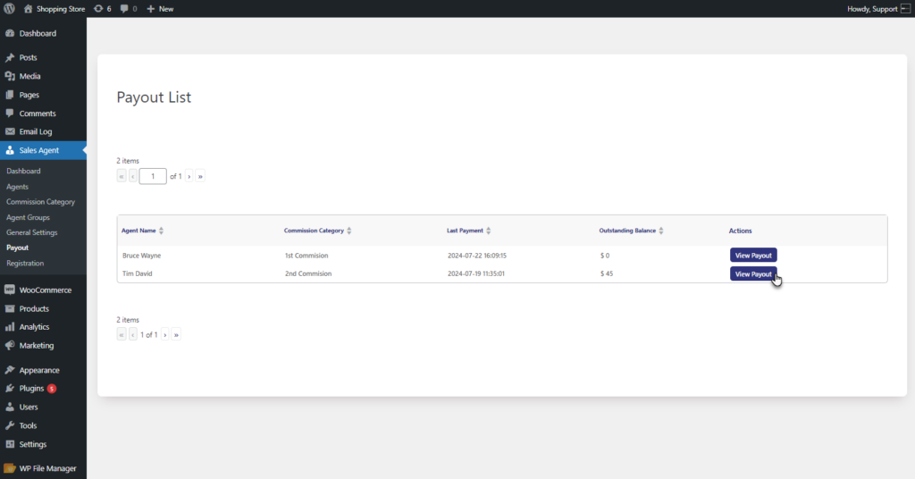Screen dimensions: 915x479
Task: View Payout for Tim David
Action: coord(753,274)
